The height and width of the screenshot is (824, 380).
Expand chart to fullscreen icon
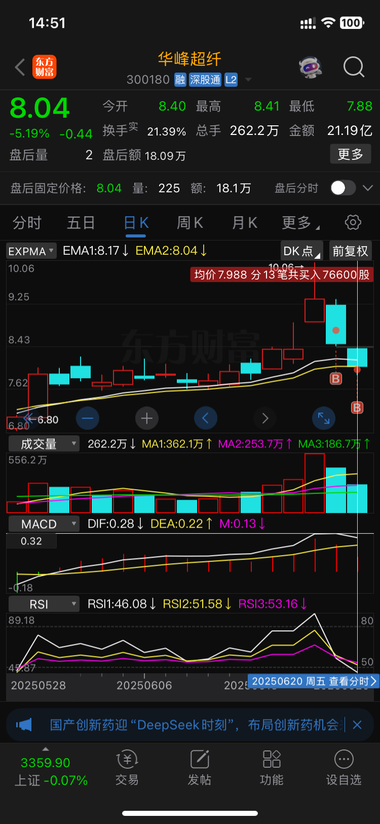click(x=324, y=419)
